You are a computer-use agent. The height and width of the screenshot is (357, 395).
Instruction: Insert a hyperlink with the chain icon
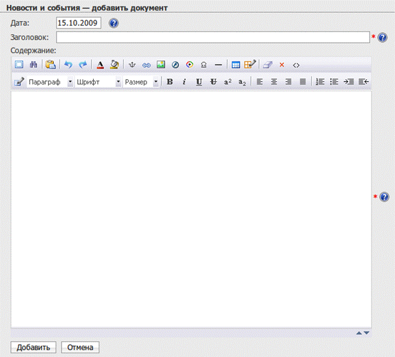146,65
